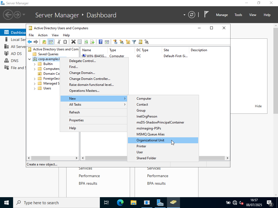Image resolution: width=278 pixels, height=208 pixels.
Task: Open the Action menu in ADUC
Action: (43, 35)
